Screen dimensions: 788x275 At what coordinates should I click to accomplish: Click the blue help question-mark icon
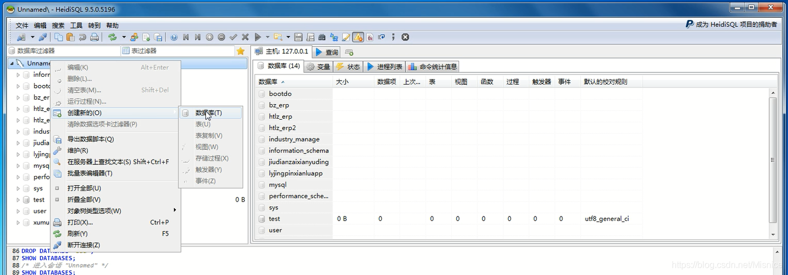pyautogui.click(x=174, y=37)
